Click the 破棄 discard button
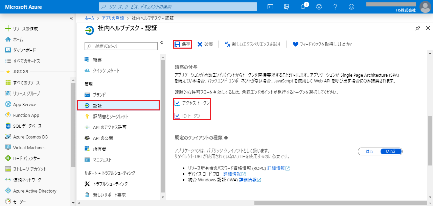433x206 pixels. point(205,44)
